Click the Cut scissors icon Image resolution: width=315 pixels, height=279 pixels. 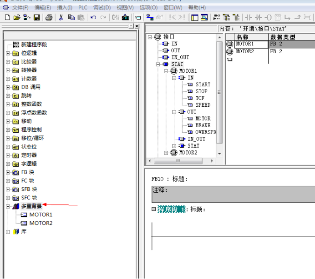61,17
